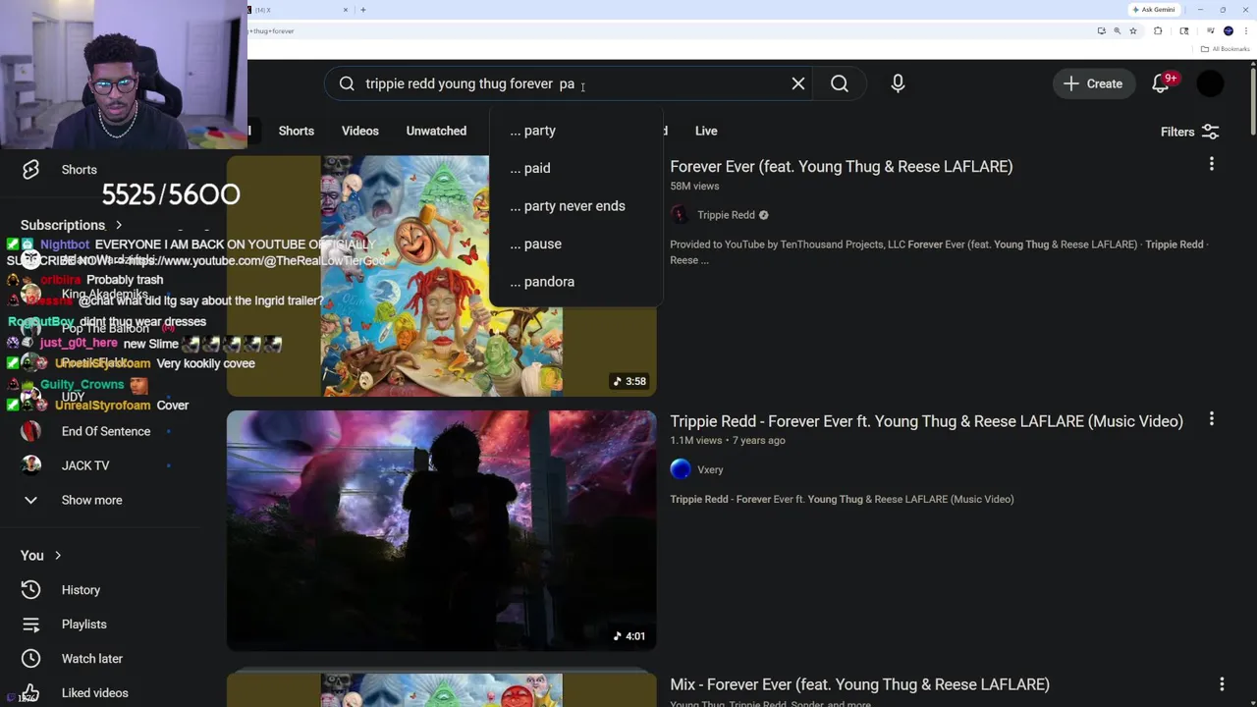The height and width of the screenshot is (707, 1257).
Task: Open Playlists in sidebar
Action: (83, 625)
